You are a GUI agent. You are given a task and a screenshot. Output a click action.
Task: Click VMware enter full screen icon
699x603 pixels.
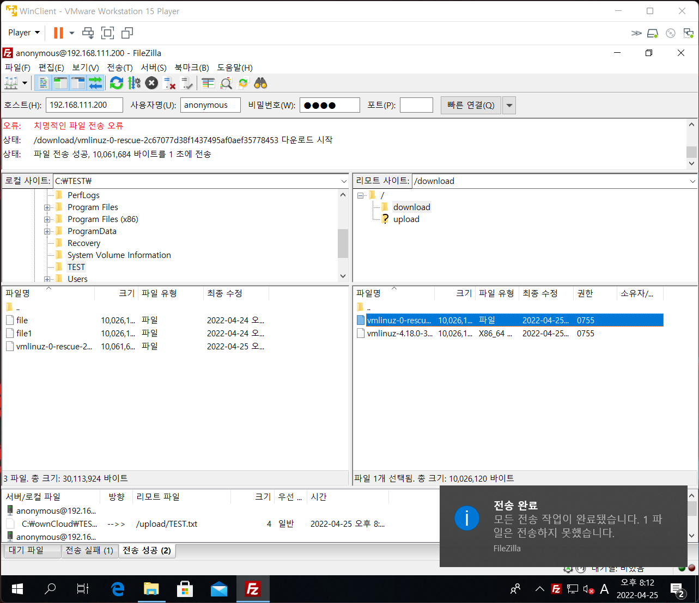[x=108, y=33]
